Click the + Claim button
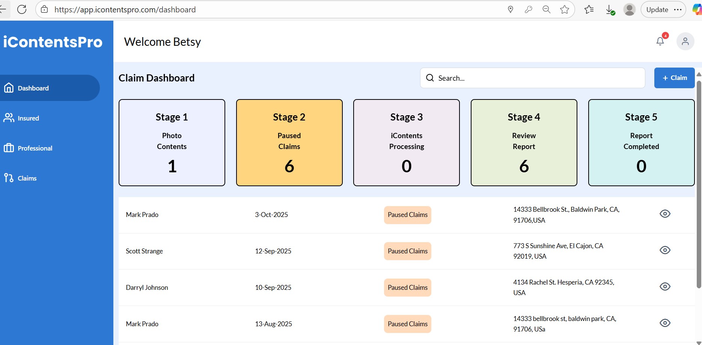This screenshot has height=345, width=702. pos(674,78)
